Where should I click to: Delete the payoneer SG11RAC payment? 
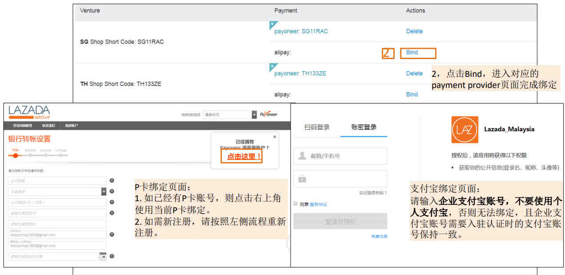pyautogui.click(x=414, y=32)
